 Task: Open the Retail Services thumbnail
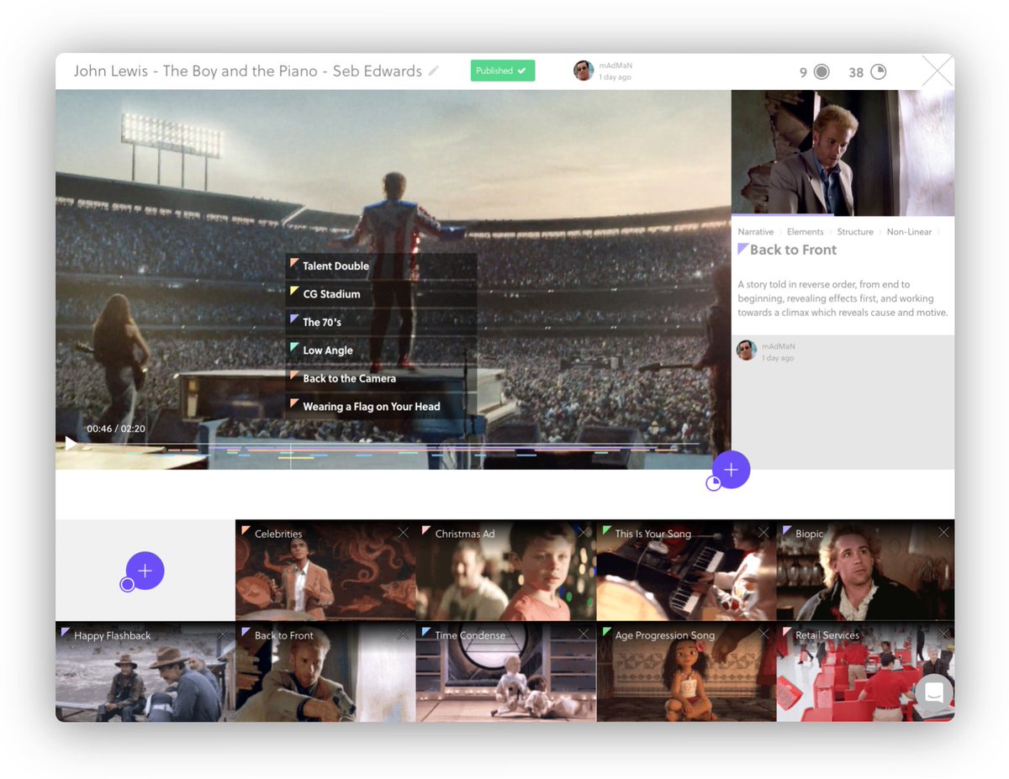point(865,672)
